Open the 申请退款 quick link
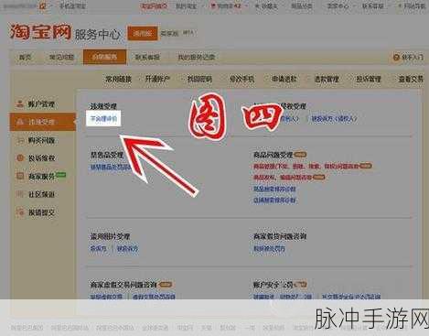Screen dimensions: 429x336 284,79
